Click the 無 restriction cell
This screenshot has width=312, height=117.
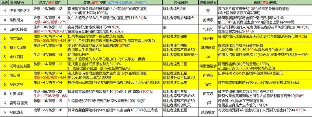click(180, 29)
